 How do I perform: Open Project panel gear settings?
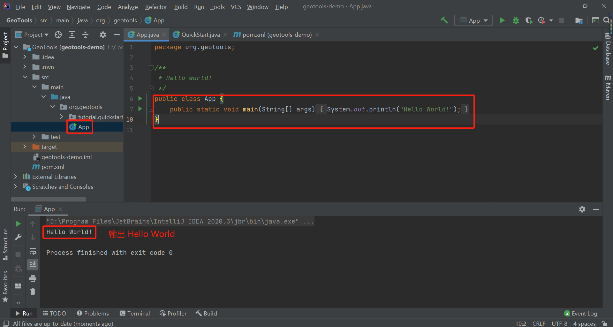pos(102,34)
